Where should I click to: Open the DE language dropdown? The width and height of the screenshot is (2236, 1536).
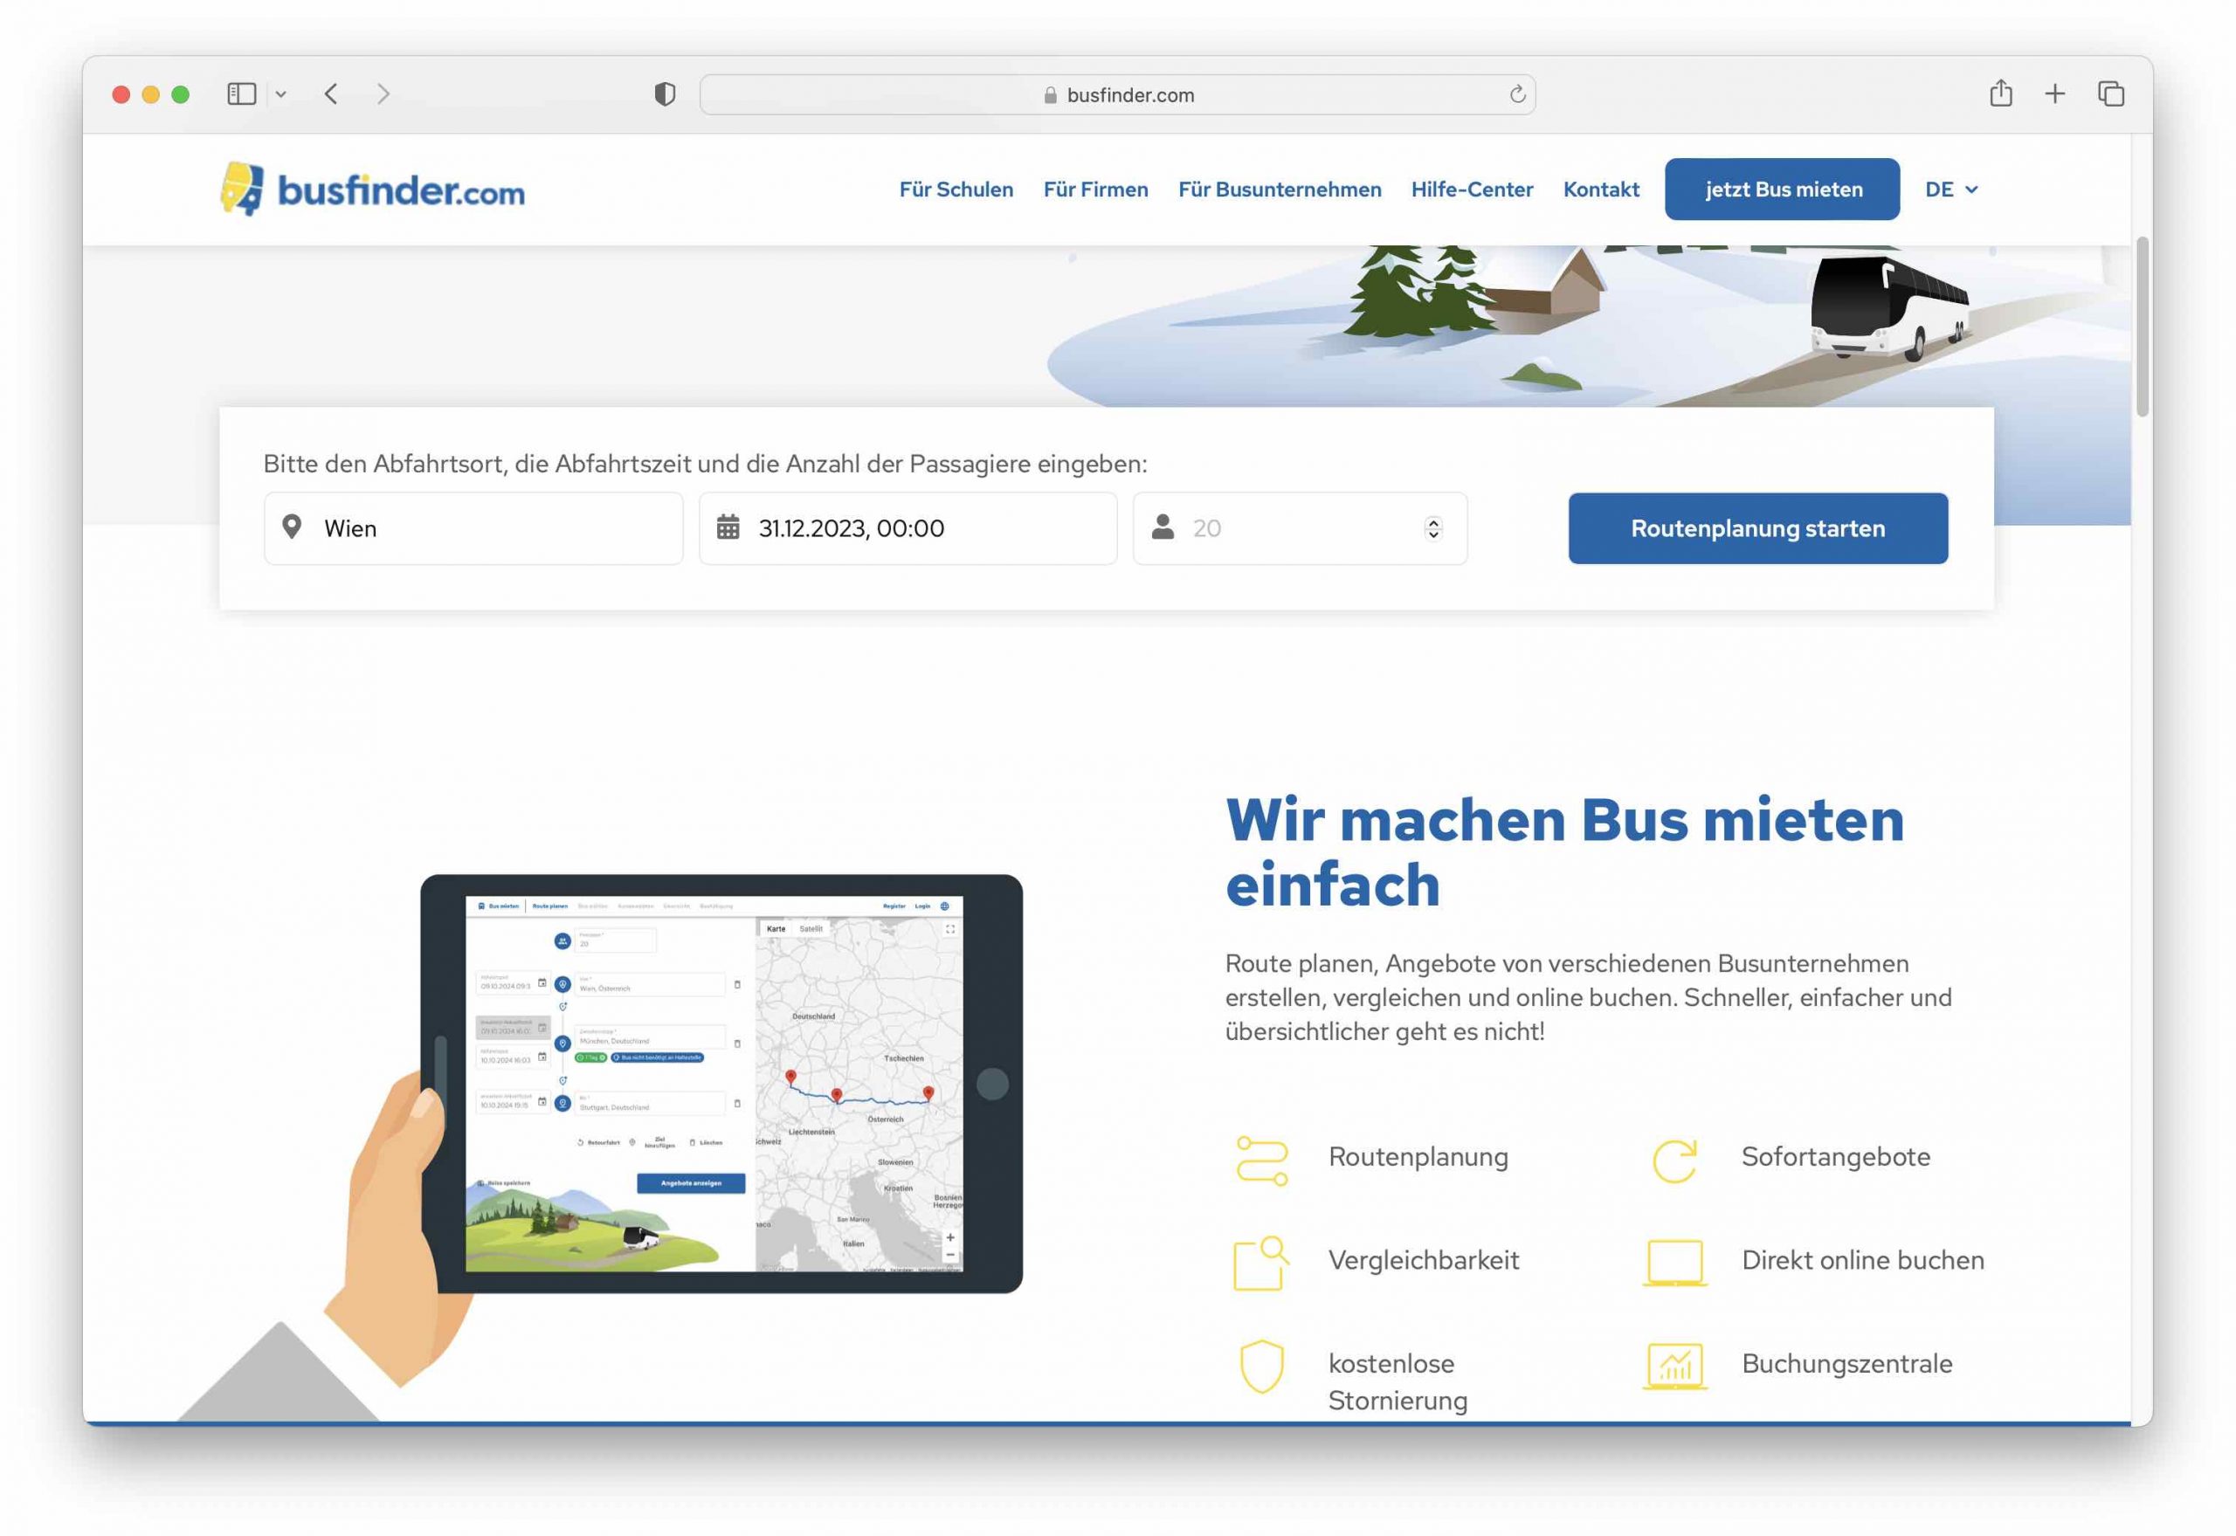[1950, 189]
